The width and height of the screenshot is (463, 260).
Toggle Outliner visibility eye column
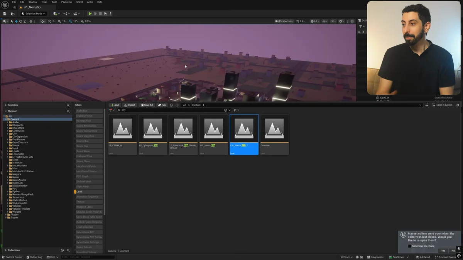(359, 32)
